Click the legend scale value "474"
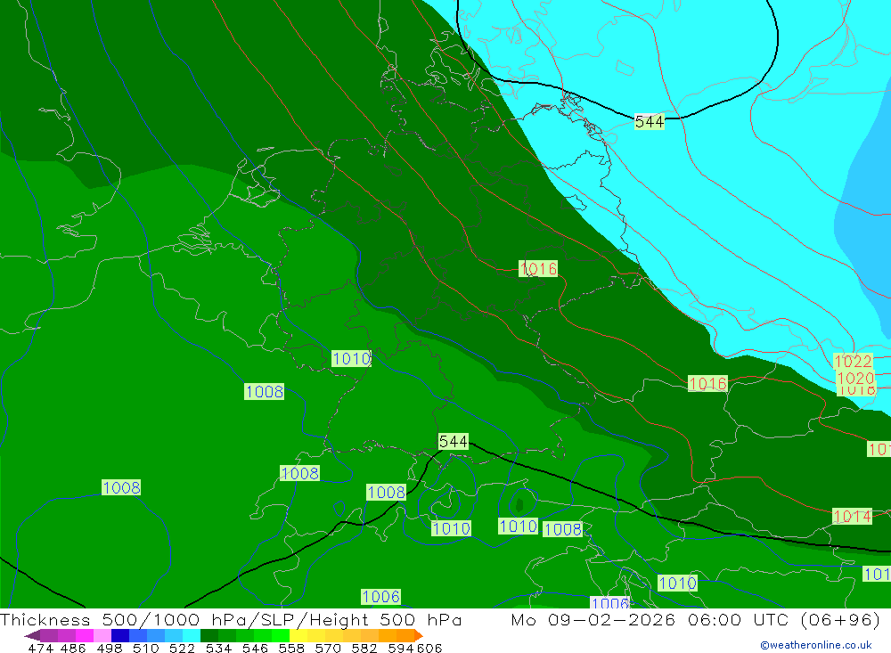Screen dimensions: 891x653 [41, 648]
